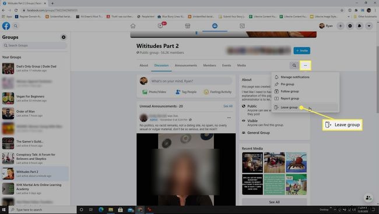The image size is (379, 214).
Task: Switch to the Media tab
Action: click(241, 65)
